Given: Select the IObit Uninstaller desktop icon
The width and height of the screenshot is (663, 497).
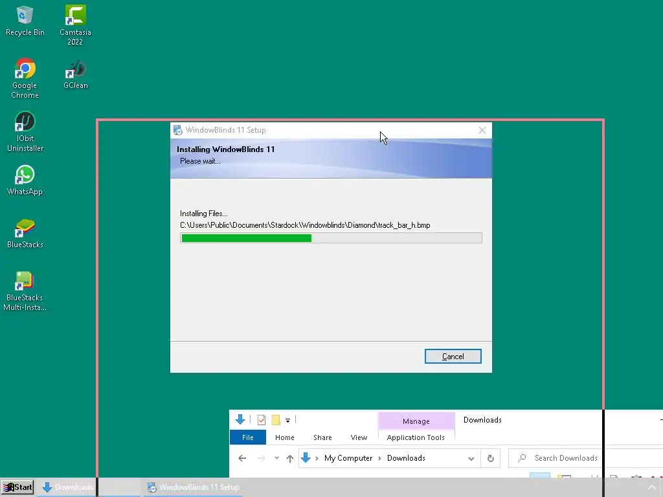Looking at the screenshot, I should pos(25,131).
